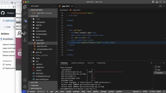Image resolution: width=166 pixels, height=93 pixels.
Task: Open the Search view in activity bar
Action: coord(25,13)
